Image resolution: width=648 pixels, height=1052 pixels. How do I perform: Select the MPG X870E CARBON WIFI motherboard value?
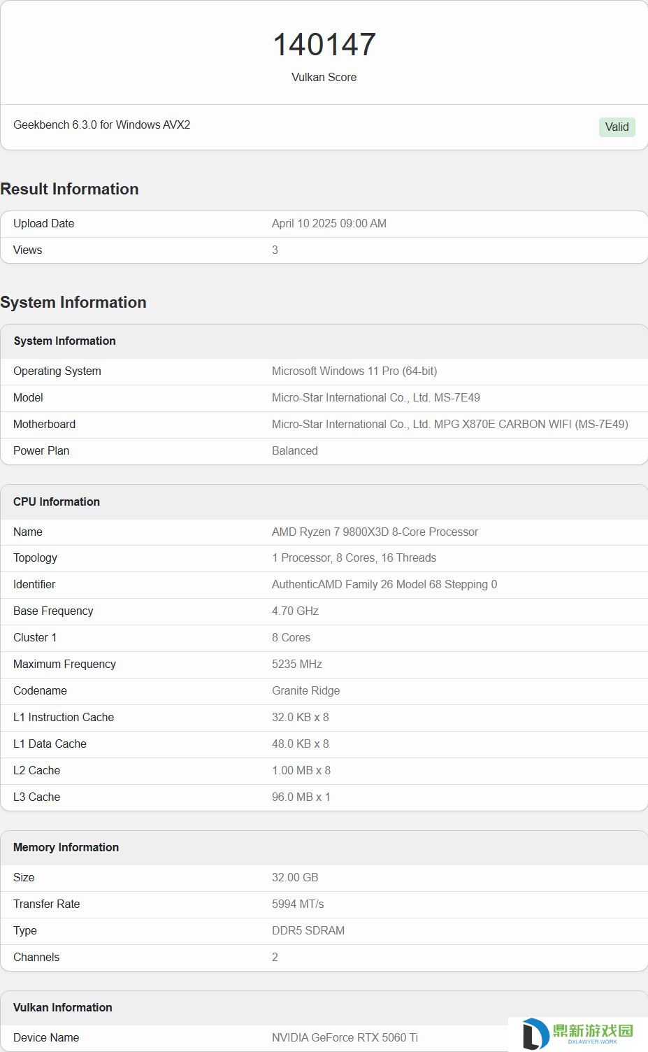tap(450, 424)
